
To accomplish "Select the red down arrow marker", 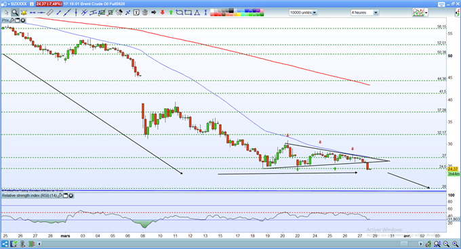I will click(x=162, y=12).
